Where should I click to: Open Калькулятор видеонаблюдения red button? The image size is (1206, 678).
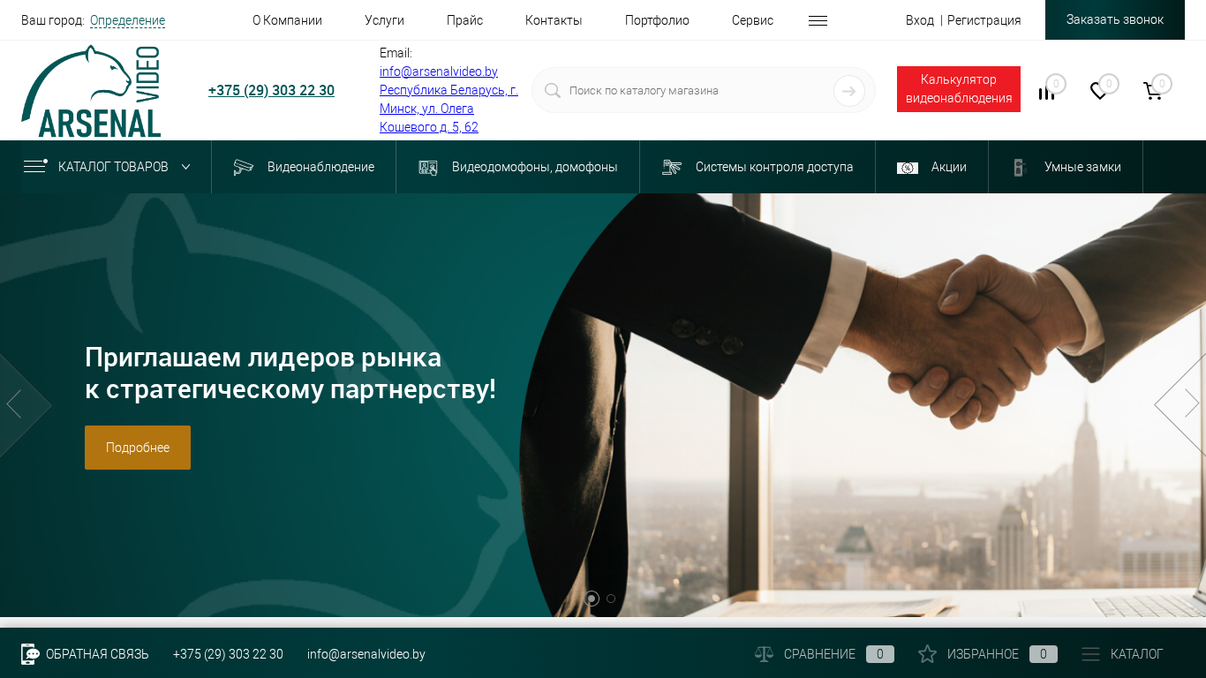[959, 89]
